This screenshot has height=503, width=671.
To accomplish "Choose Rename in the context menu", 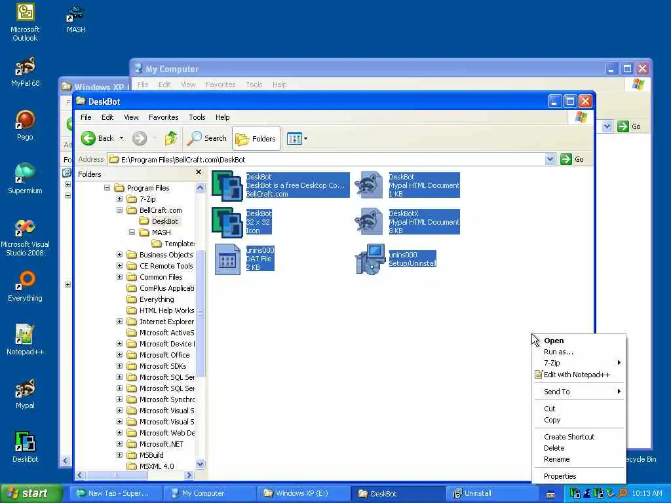I will coord(579,459).
